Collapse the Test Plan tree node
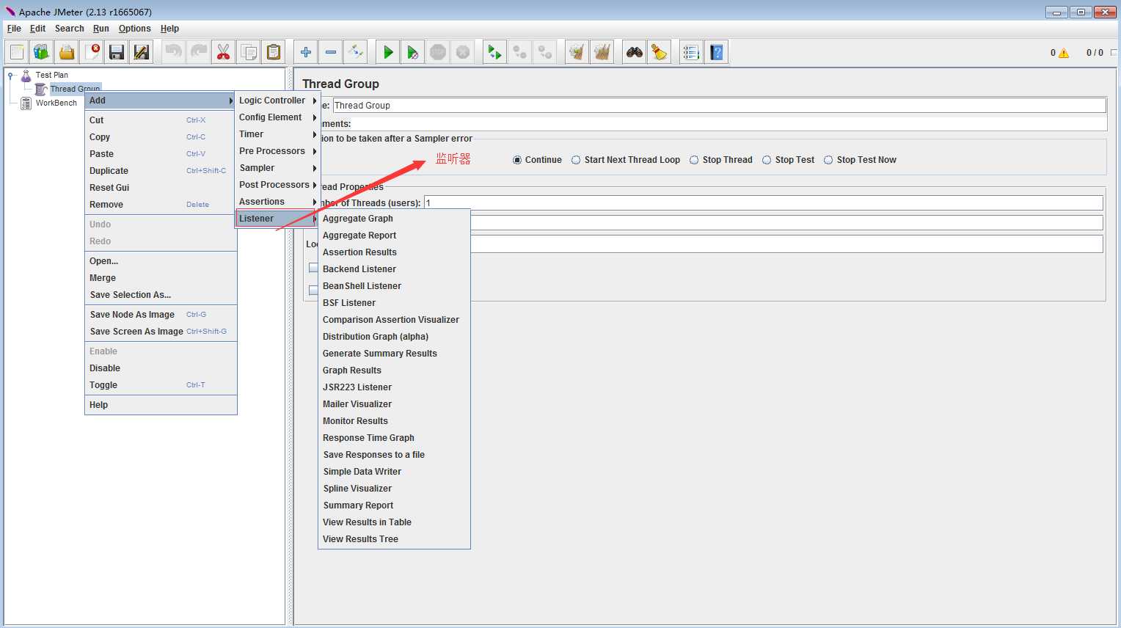The image size is (1121, 628). [x=11, y=75]
